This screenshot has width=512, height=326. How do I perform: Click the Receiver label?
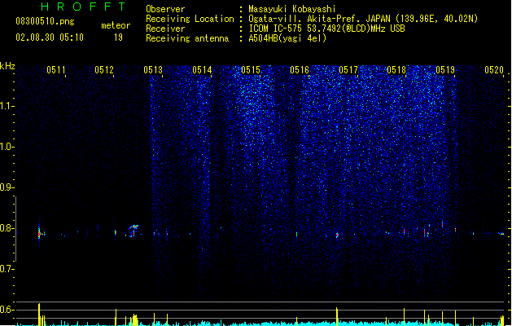tap(165, 29)
